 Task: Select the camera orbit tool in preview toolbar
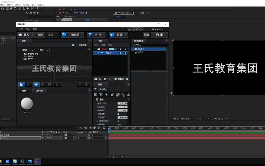[x=22, y=85]
